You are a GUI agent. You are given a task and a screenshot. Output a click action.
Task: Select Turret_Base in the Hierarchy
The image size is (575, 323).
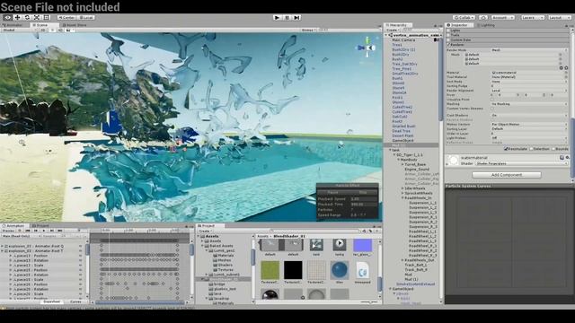pyautogui.click(x=415, y=164)
